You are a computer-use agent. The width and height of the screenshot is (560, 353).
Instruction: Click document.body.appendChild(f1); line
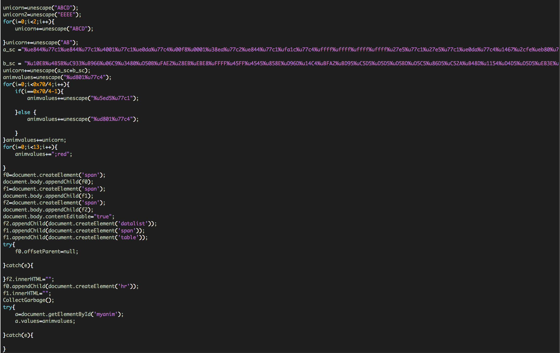coord(48,196)
